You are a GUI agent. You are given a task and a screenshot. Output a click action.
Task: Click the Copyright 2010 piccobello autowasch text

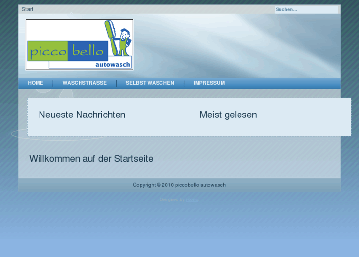point(179,185)
